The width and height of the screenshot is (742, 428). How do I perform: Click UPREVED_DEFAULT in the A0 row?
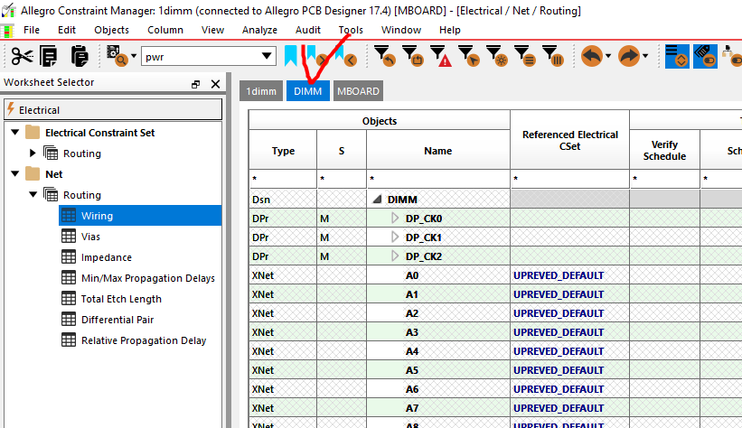tap(559, 275)
